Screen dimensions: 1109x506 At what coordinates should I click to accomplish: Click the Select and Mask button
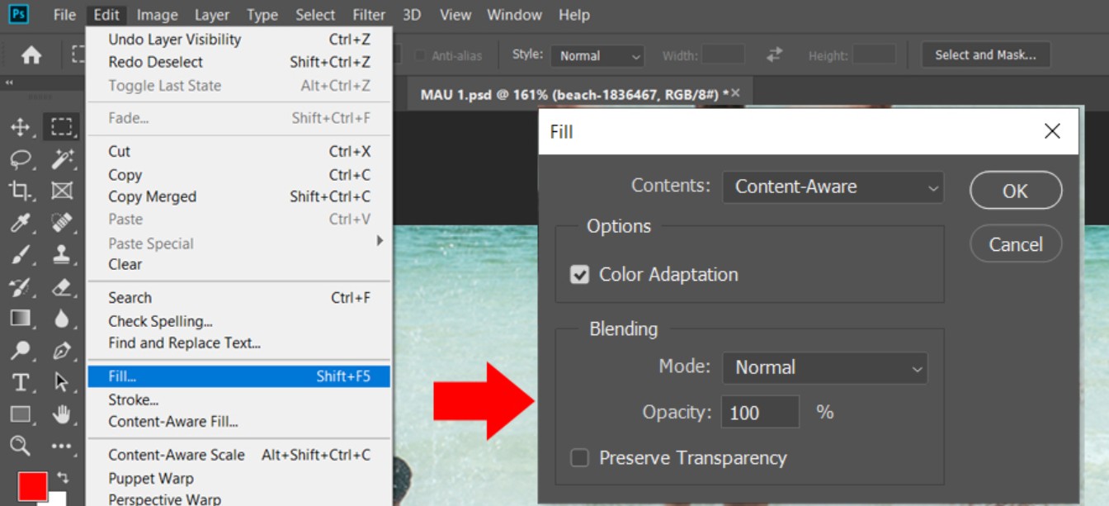(x=985, y=55)
